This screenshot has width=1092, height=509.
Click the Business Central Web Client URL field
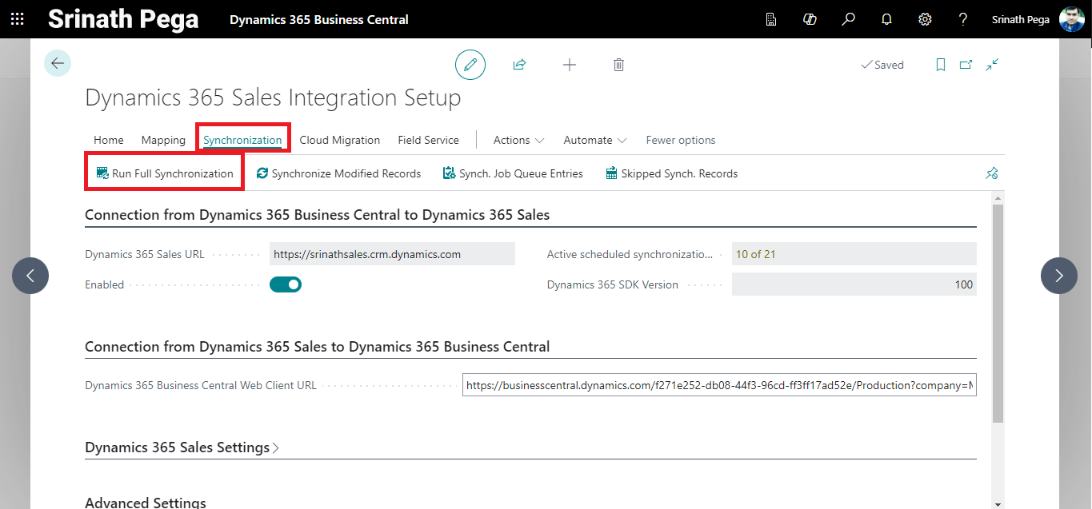pos(718,385)
